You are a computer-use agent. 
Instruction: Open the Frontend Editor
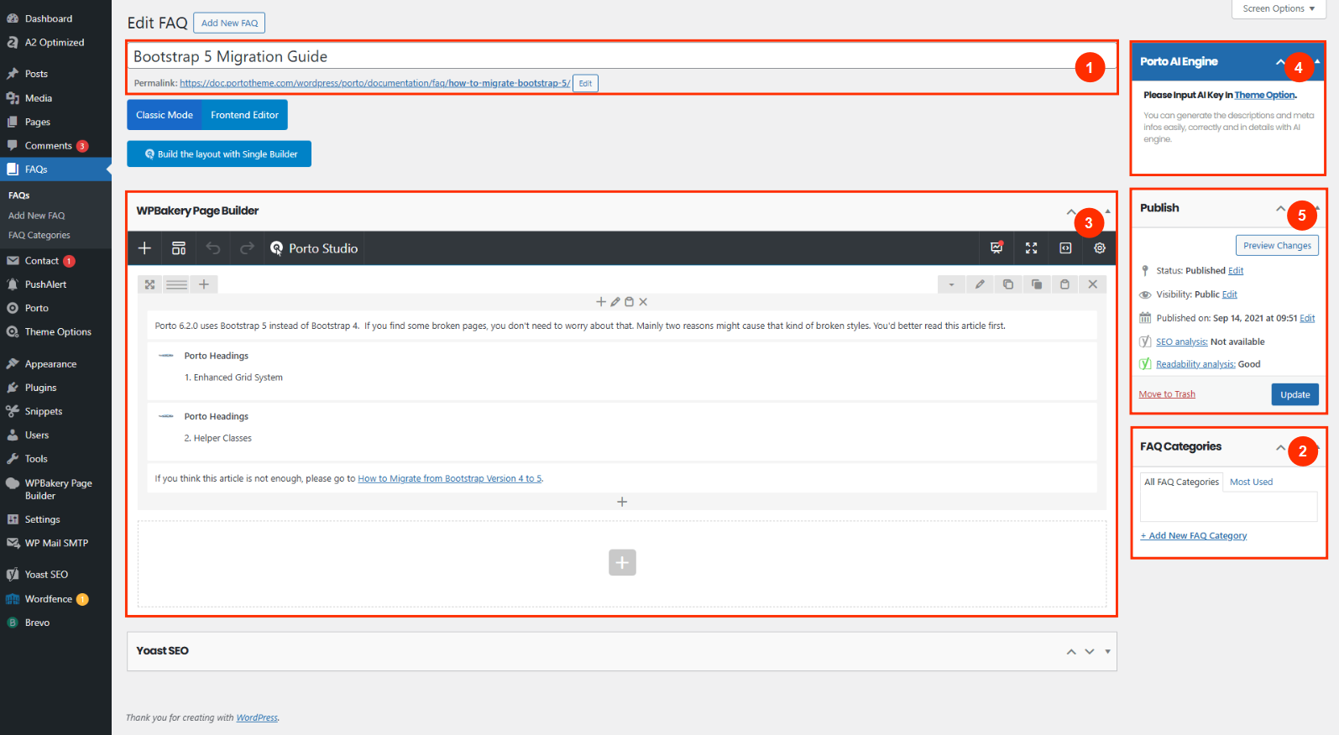[244, 115]
